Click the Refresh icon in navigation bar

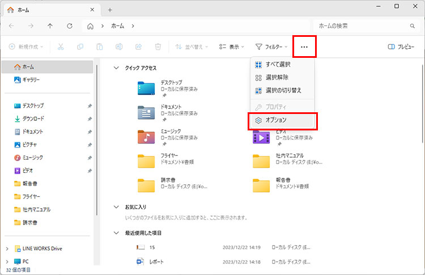pyautogui.click(x=69, y=26)
